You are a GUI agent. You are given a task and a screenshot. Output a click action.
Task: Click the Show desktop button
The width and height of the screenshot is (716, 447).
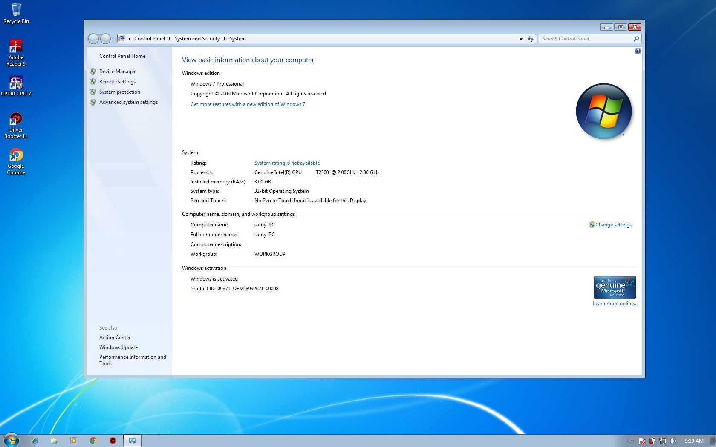pos(713,441)
